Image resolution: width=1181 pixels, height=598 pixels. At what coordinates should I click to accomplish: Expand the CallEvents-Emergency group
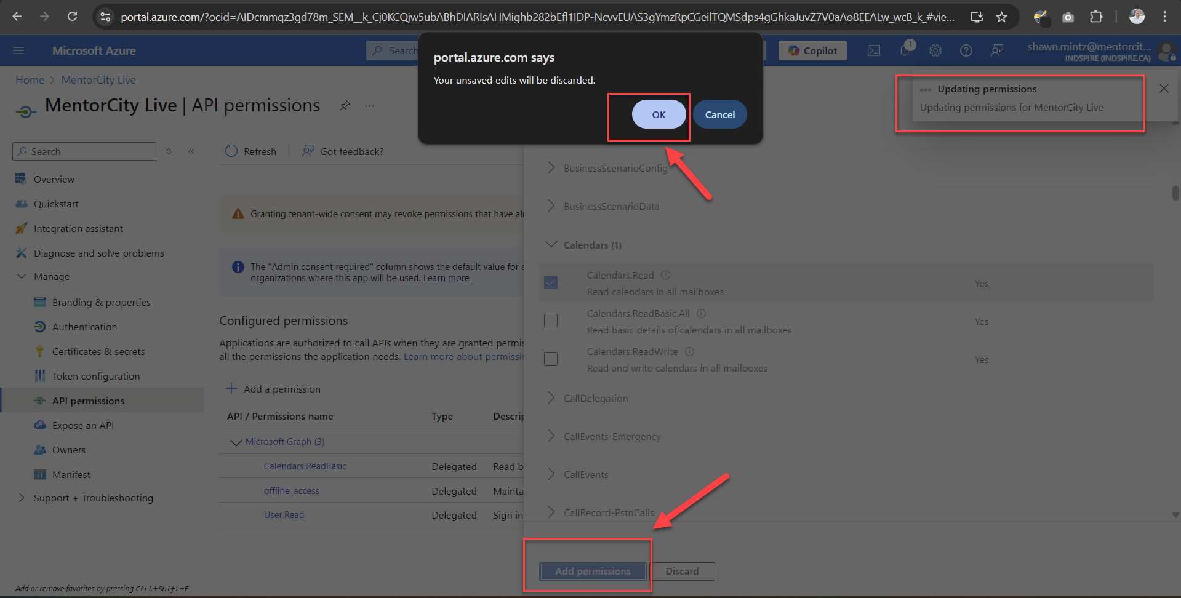[x=551, y=436]
